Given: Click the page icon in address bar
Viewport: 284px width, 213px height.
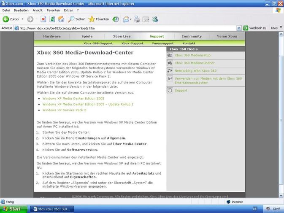Looking at the screenshot, I should [16, 28].
